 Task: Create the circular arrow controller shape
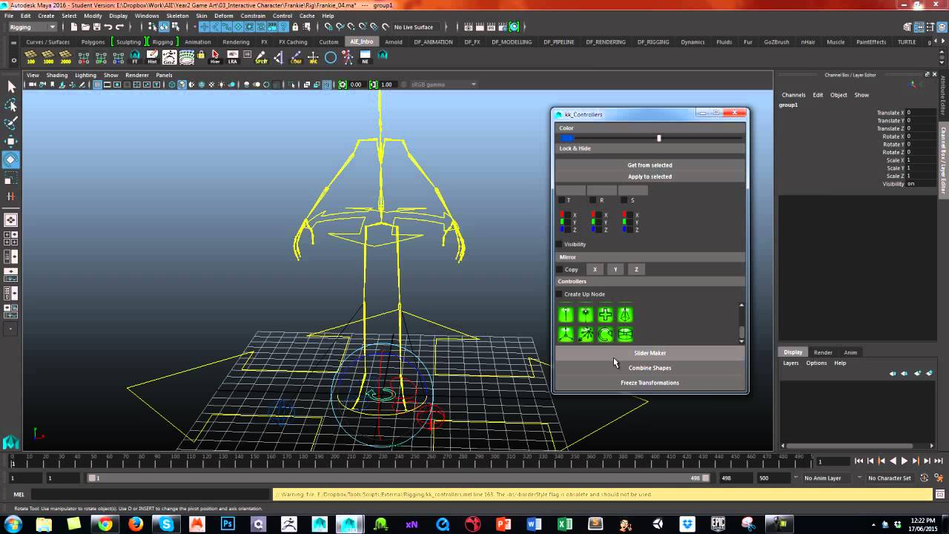pos(606,334)
